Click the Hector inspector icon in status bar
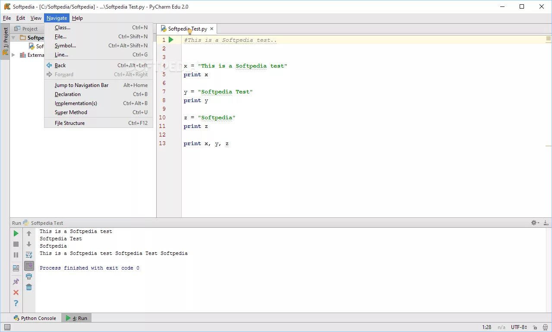The height and width of the screenshot is (332, 552). coord(545,327)
